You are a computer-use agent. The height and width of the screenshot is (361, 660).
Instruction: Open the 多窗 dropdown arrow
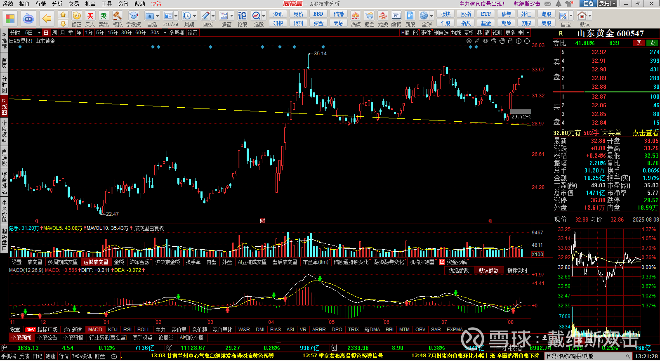point(232,16)
